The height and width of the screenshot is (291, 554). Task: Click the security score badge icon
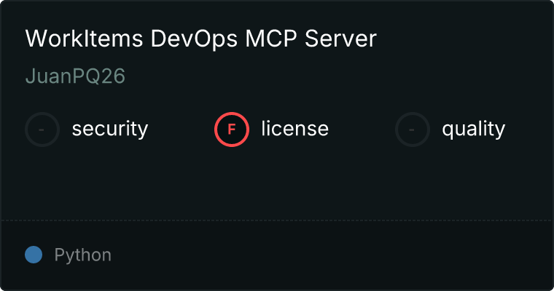42,129
